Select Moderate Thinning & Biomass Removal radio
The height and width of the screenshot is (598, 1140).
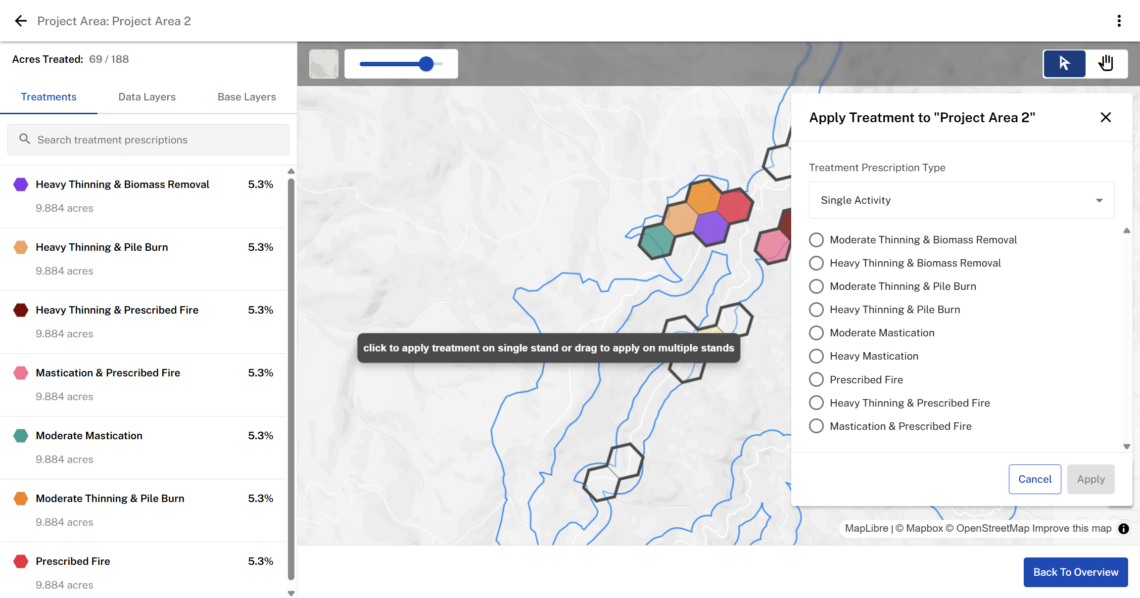(816, 240)
